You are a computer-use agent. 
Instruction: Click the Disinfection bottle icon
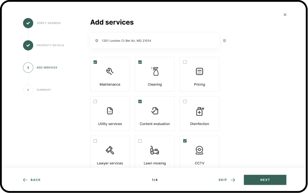(x=200, y=111)
